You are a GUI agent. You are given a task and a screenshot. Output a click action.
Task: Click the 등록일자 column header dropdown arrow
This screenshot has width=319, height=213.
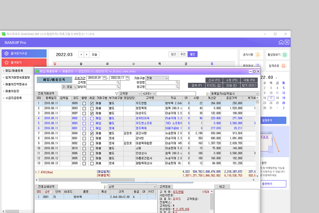[58, 98]
